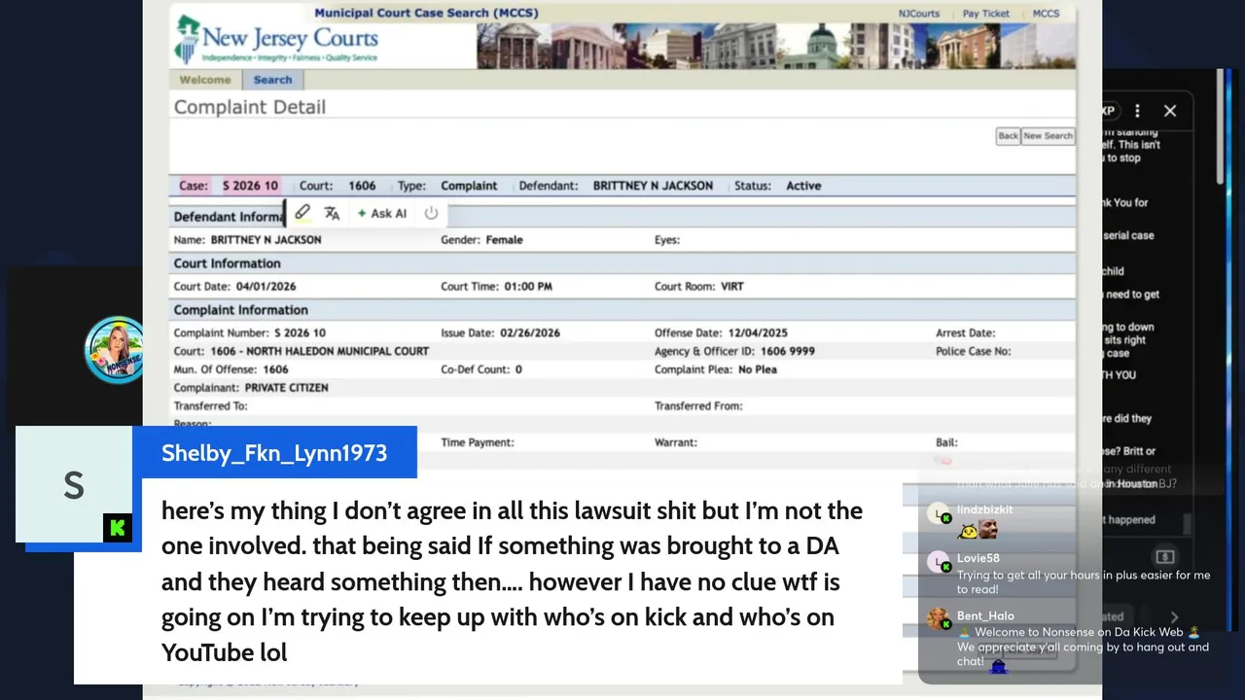Click Gender 'Female' value
Screen dimensions: 1245x700
pyautogui.click(x=504, y=240)
